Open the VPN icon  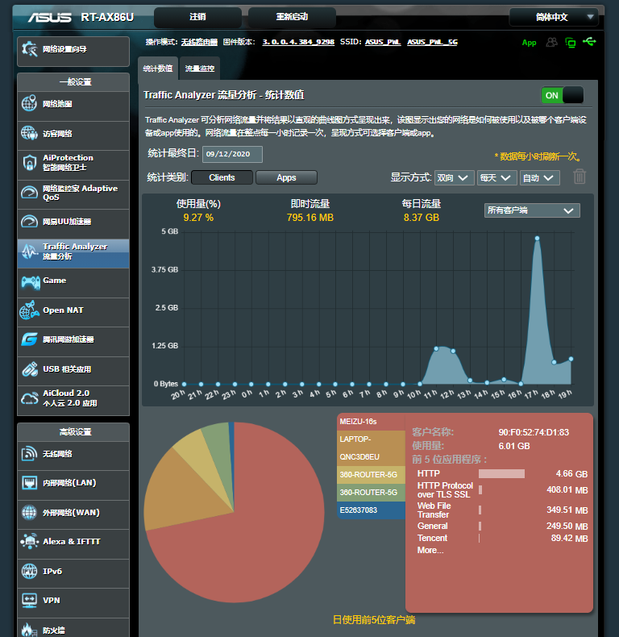coord(29,601)
